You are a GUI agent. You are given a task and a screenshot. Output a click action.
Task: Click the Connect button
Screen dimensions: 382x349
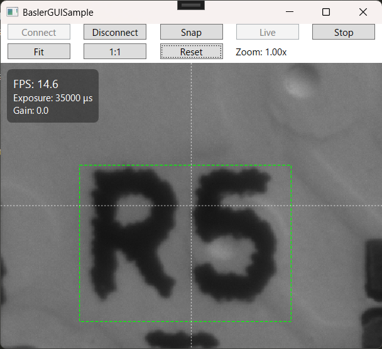pyautogui.click(x=39, y=32)
